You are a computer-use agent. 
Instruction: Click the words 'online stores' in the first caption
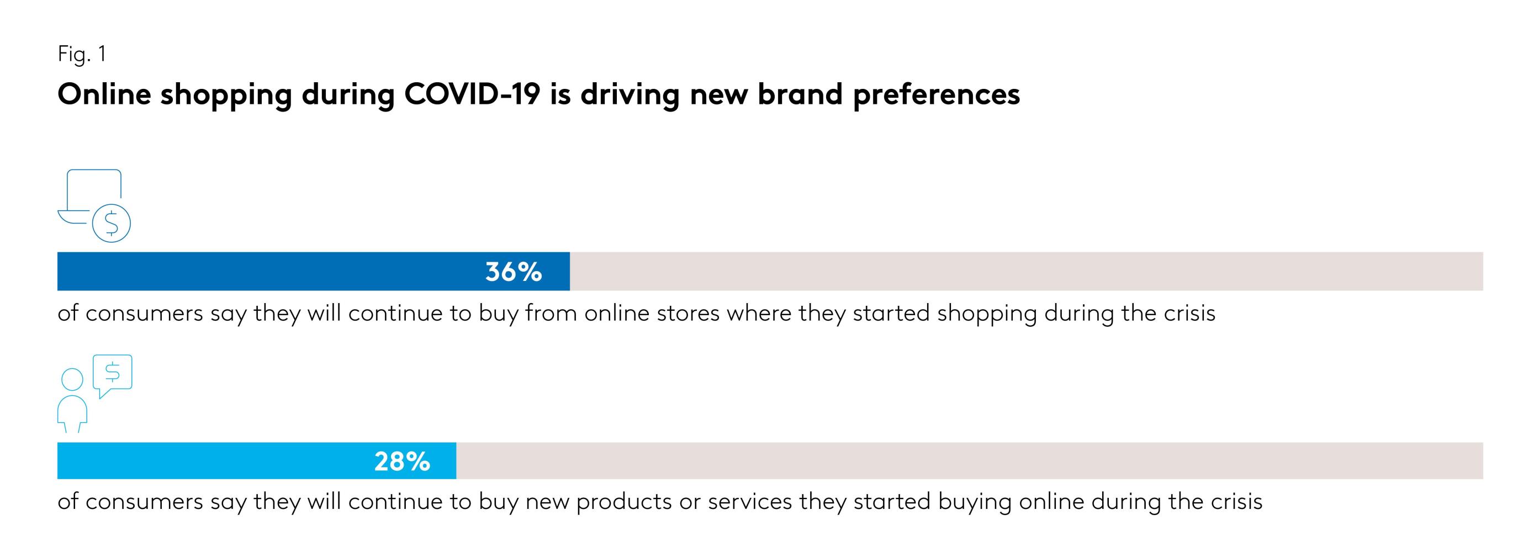click(x=652, y=314)
